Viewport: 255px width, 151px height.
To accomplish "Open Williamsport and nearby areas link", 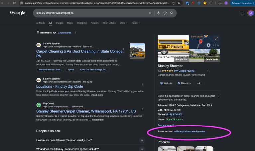I will tap(190, 131).
